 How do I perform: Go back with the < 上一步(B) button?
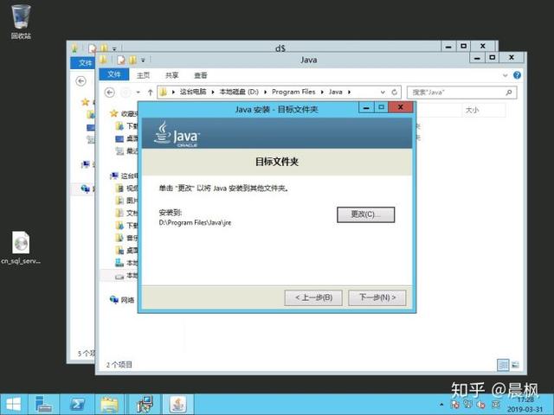pyautogui.click(x=313, y=297)
